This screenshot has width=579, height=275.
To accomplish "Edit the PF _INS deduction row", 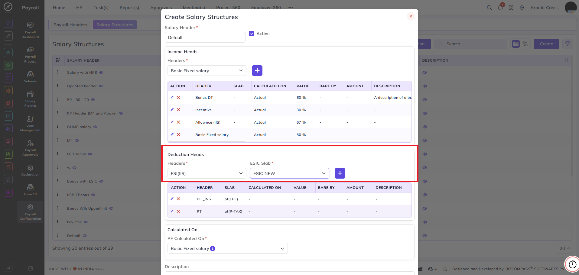I will coord(172,199).
